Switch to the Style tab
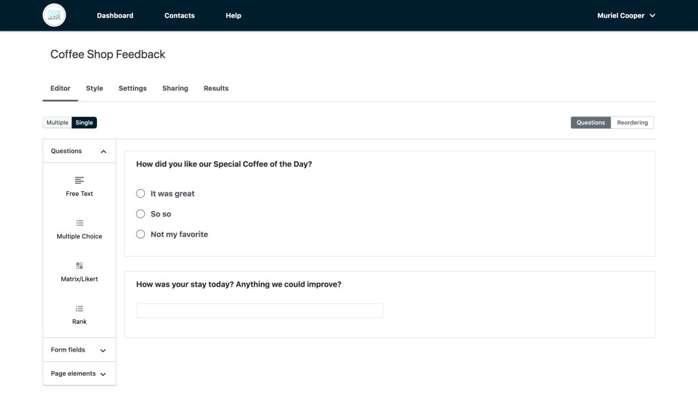This screenshot has width=698, height=398. tap(94, 88)
